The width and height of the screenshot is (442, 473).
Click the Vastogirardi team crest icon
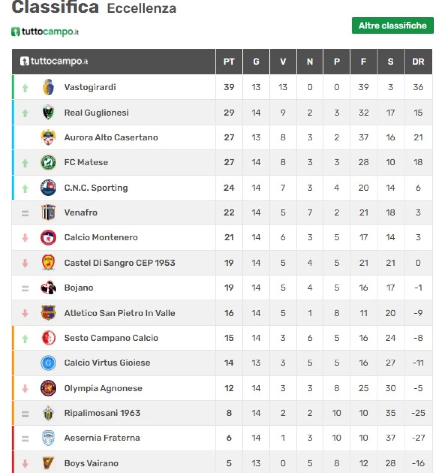click(x=48, y=87)
